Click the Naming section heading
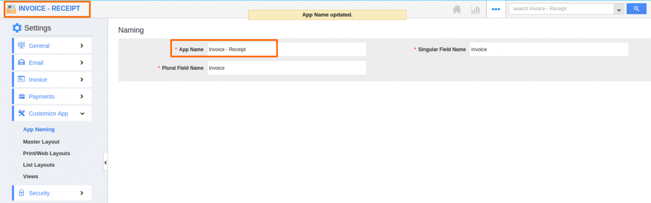 (131, 30)
